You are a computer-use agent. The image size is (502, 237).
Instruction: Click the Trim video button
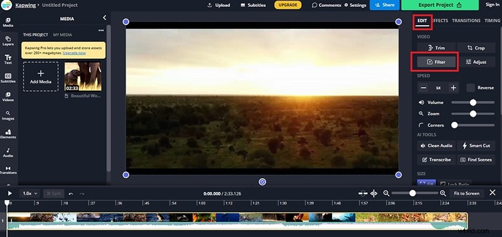[436, 48]
